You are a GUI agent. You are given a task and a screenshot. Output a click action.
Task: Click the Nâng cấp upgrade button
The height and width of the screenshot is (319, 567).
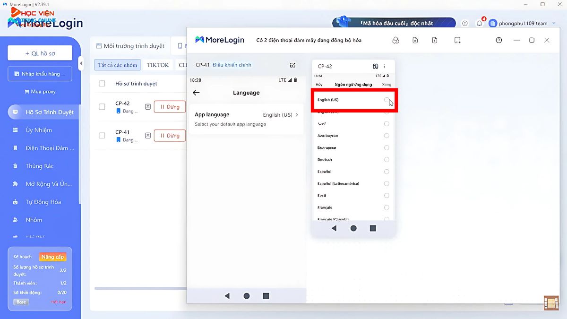[53, 257]
